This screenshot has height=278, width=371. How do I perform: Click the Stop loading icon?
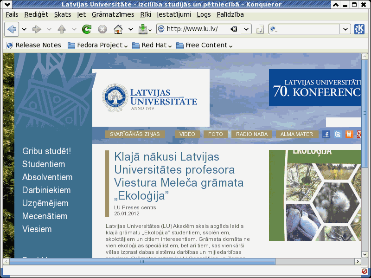click(102, 29)
